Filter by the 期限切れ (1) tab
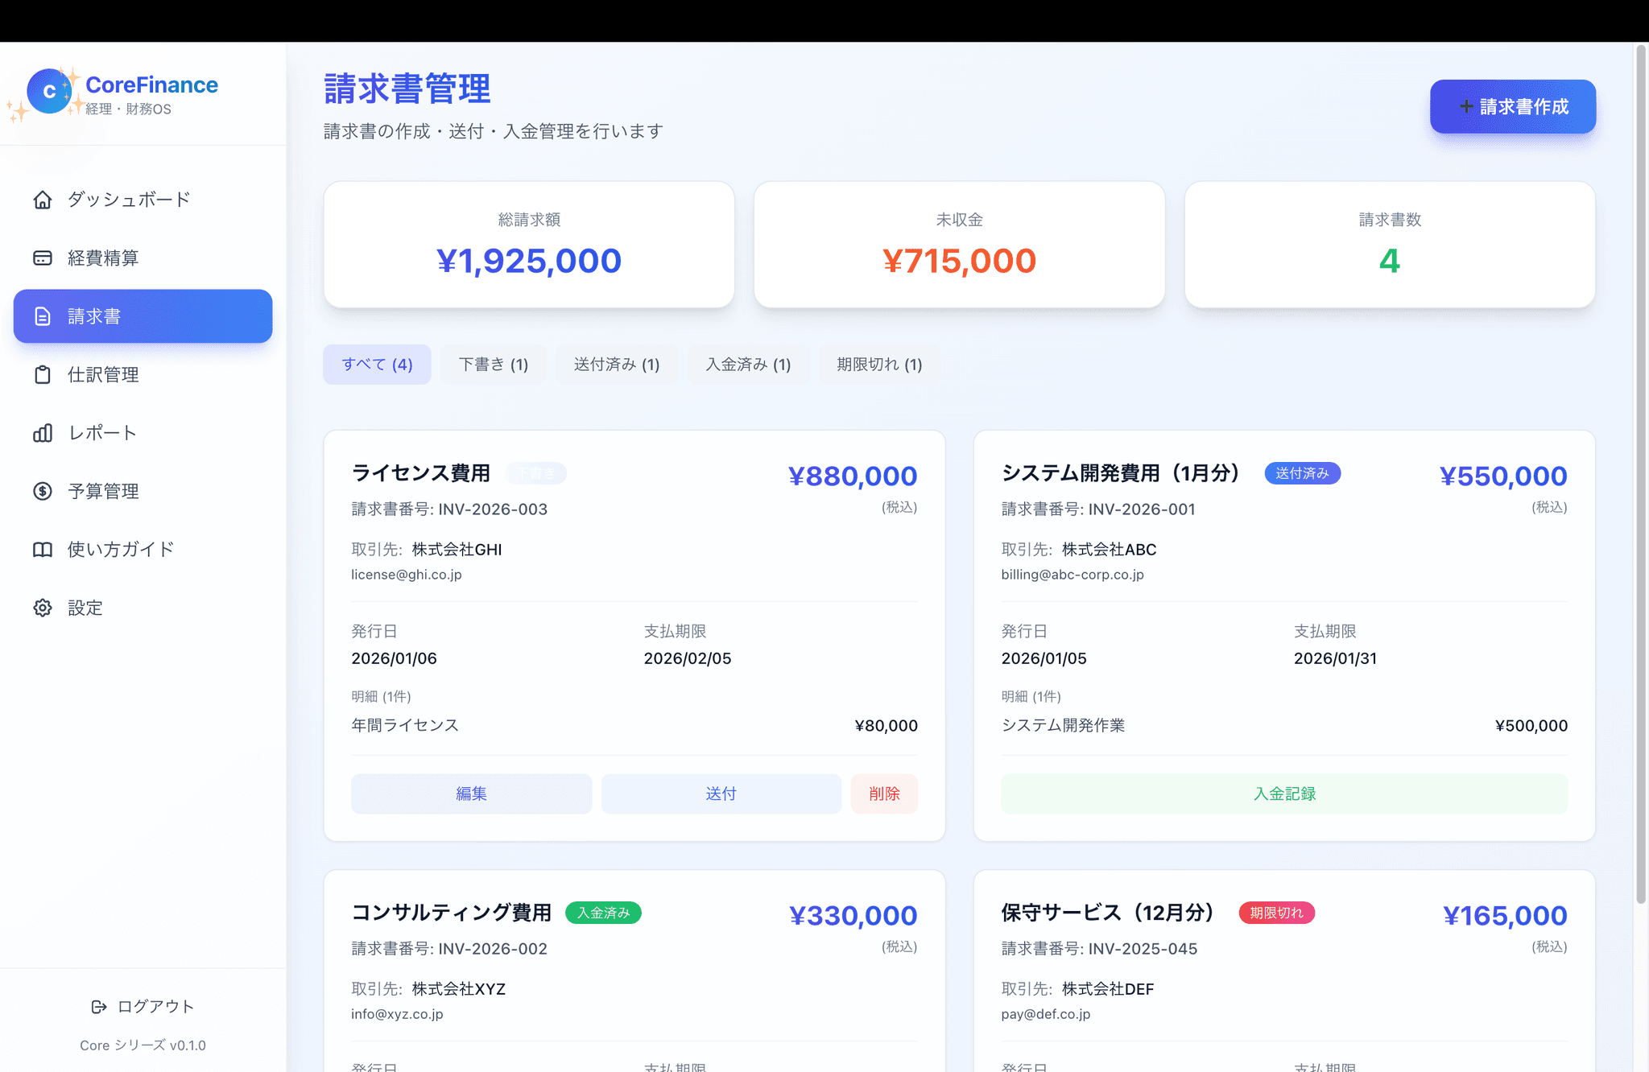Image resolution: width=1649 pixels, height=1072 pixels. [879, 365]
